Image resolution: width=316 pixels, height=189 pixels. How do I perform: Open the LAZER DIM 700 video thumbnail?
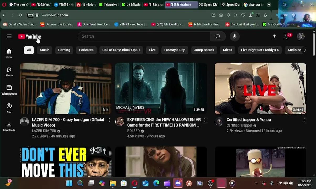click(x=66, y=88)
